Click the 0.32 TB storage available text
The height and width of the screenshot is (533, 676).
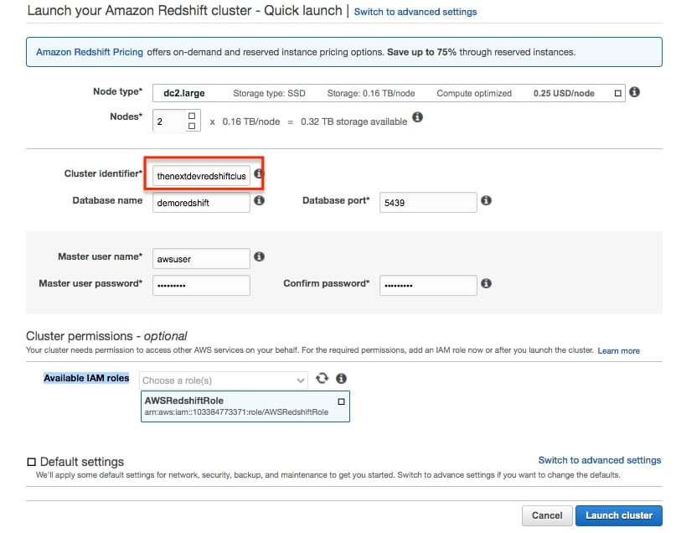(x=354, y=122)
